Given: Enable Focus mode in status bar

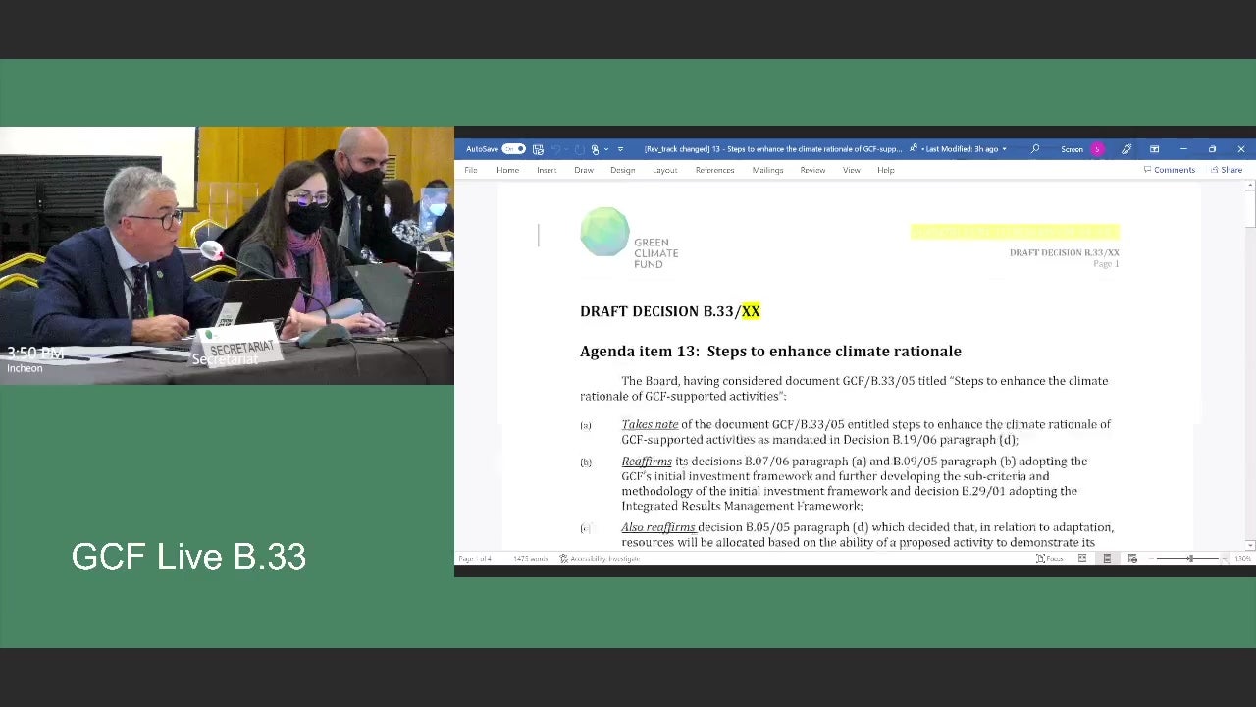Looking at the screenshot, I should point(1049,559).
